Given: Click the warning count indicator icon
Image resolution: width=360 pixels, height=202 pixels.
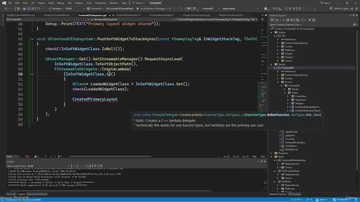Looking at the screenshot, I should pyautogui.click(x=36, y=157).
